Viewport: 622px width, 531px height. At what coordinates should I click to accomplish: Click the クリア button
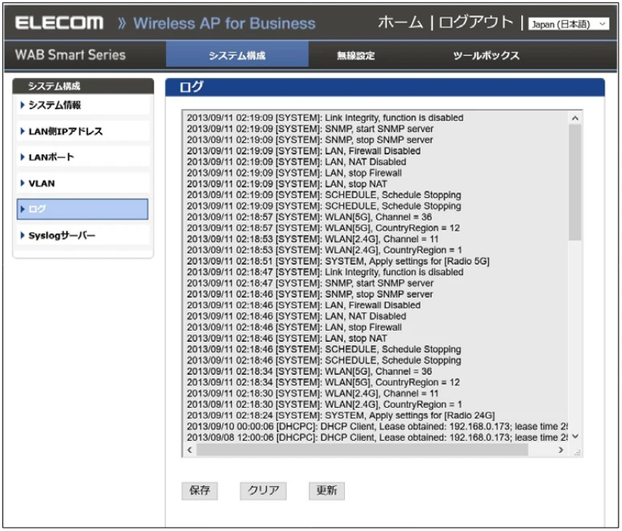pos(263,491)
